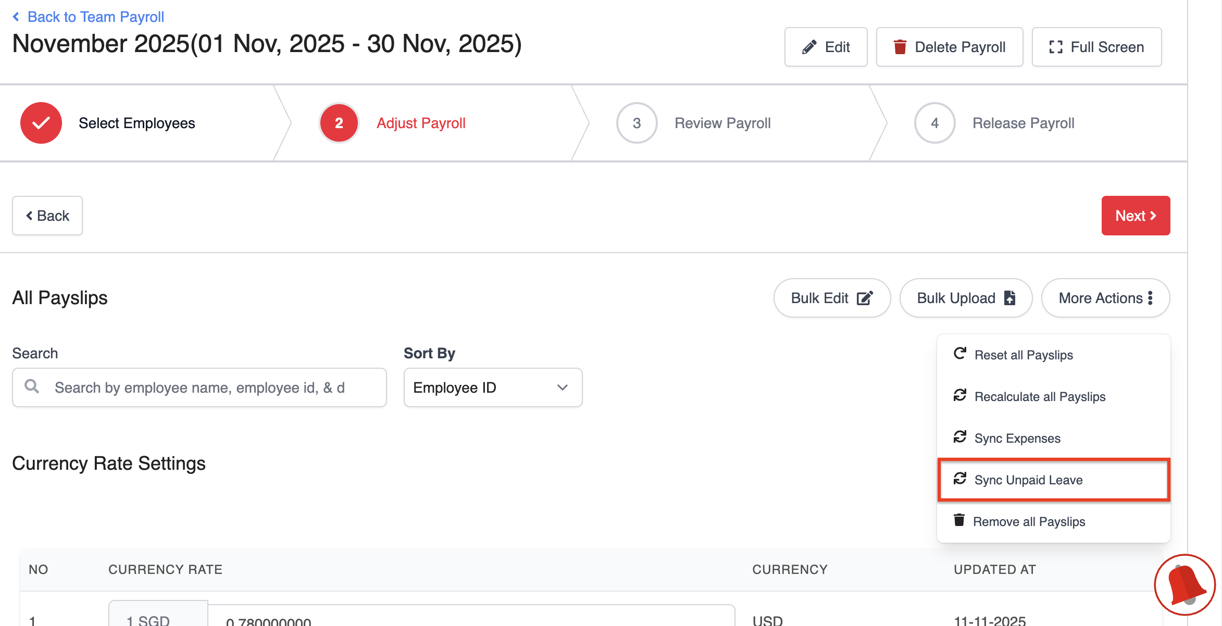1222x626 pixels.
Task: Focus the employee search input field
Action: coord(214,387)
